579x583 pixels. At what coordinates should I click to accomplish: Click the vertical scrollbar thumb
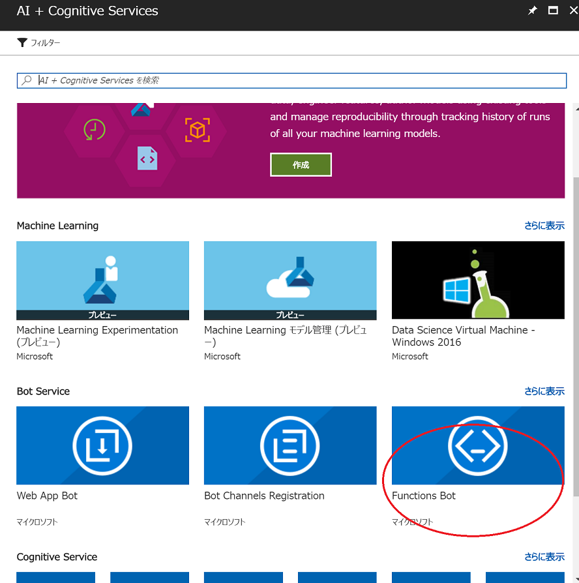576,336
